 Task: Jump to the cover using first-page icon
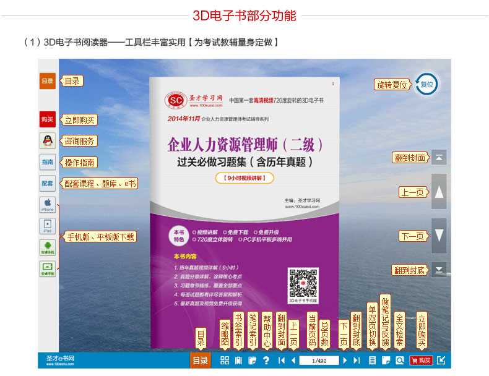(x=282, y=361)
